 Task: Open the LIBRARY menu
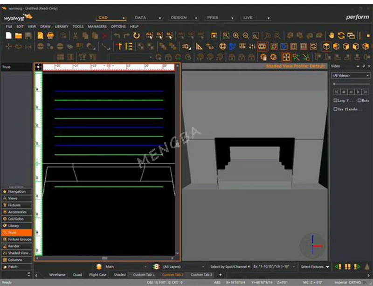click(x=62, y=27)
